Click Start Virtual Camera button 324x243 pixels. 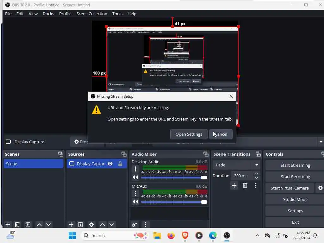click(290, 188)
